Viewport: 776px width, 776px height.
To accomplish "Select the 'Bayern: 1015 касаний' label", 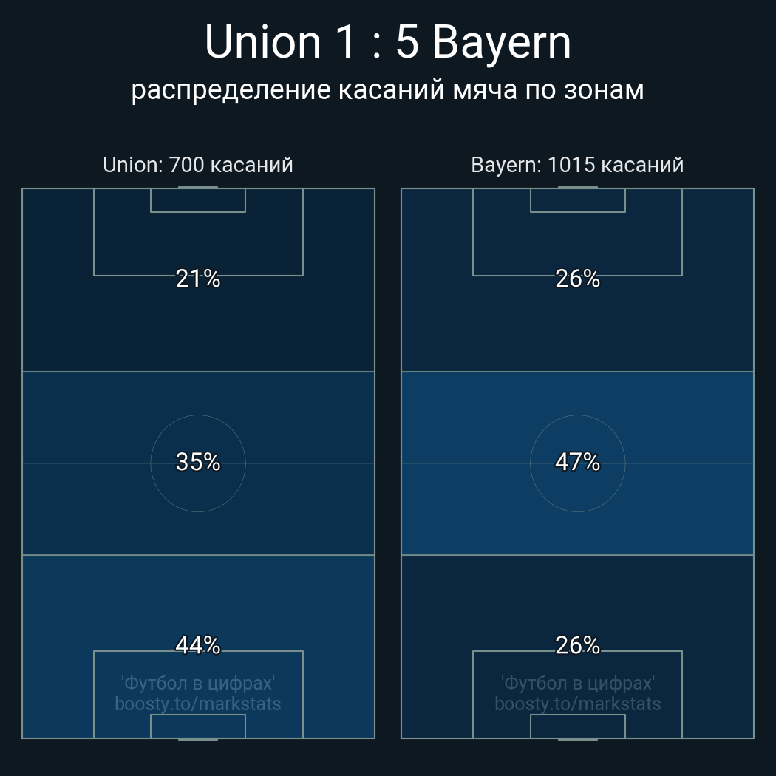I will click(x=577, y=165).
